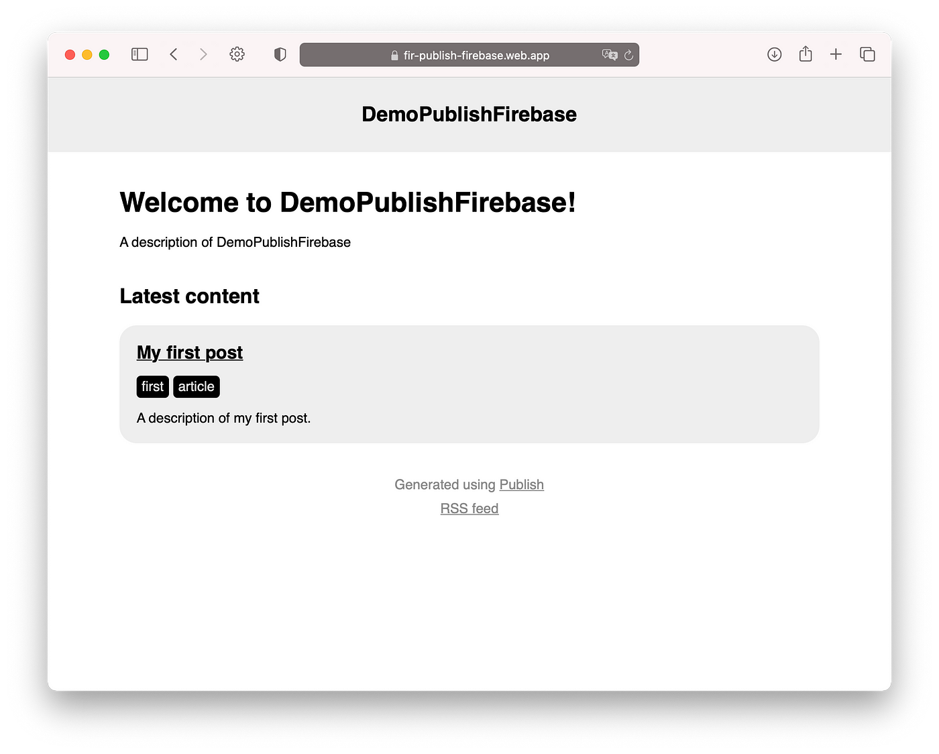
Task: Click the lock icon in address bar
Action: [394, 56]
